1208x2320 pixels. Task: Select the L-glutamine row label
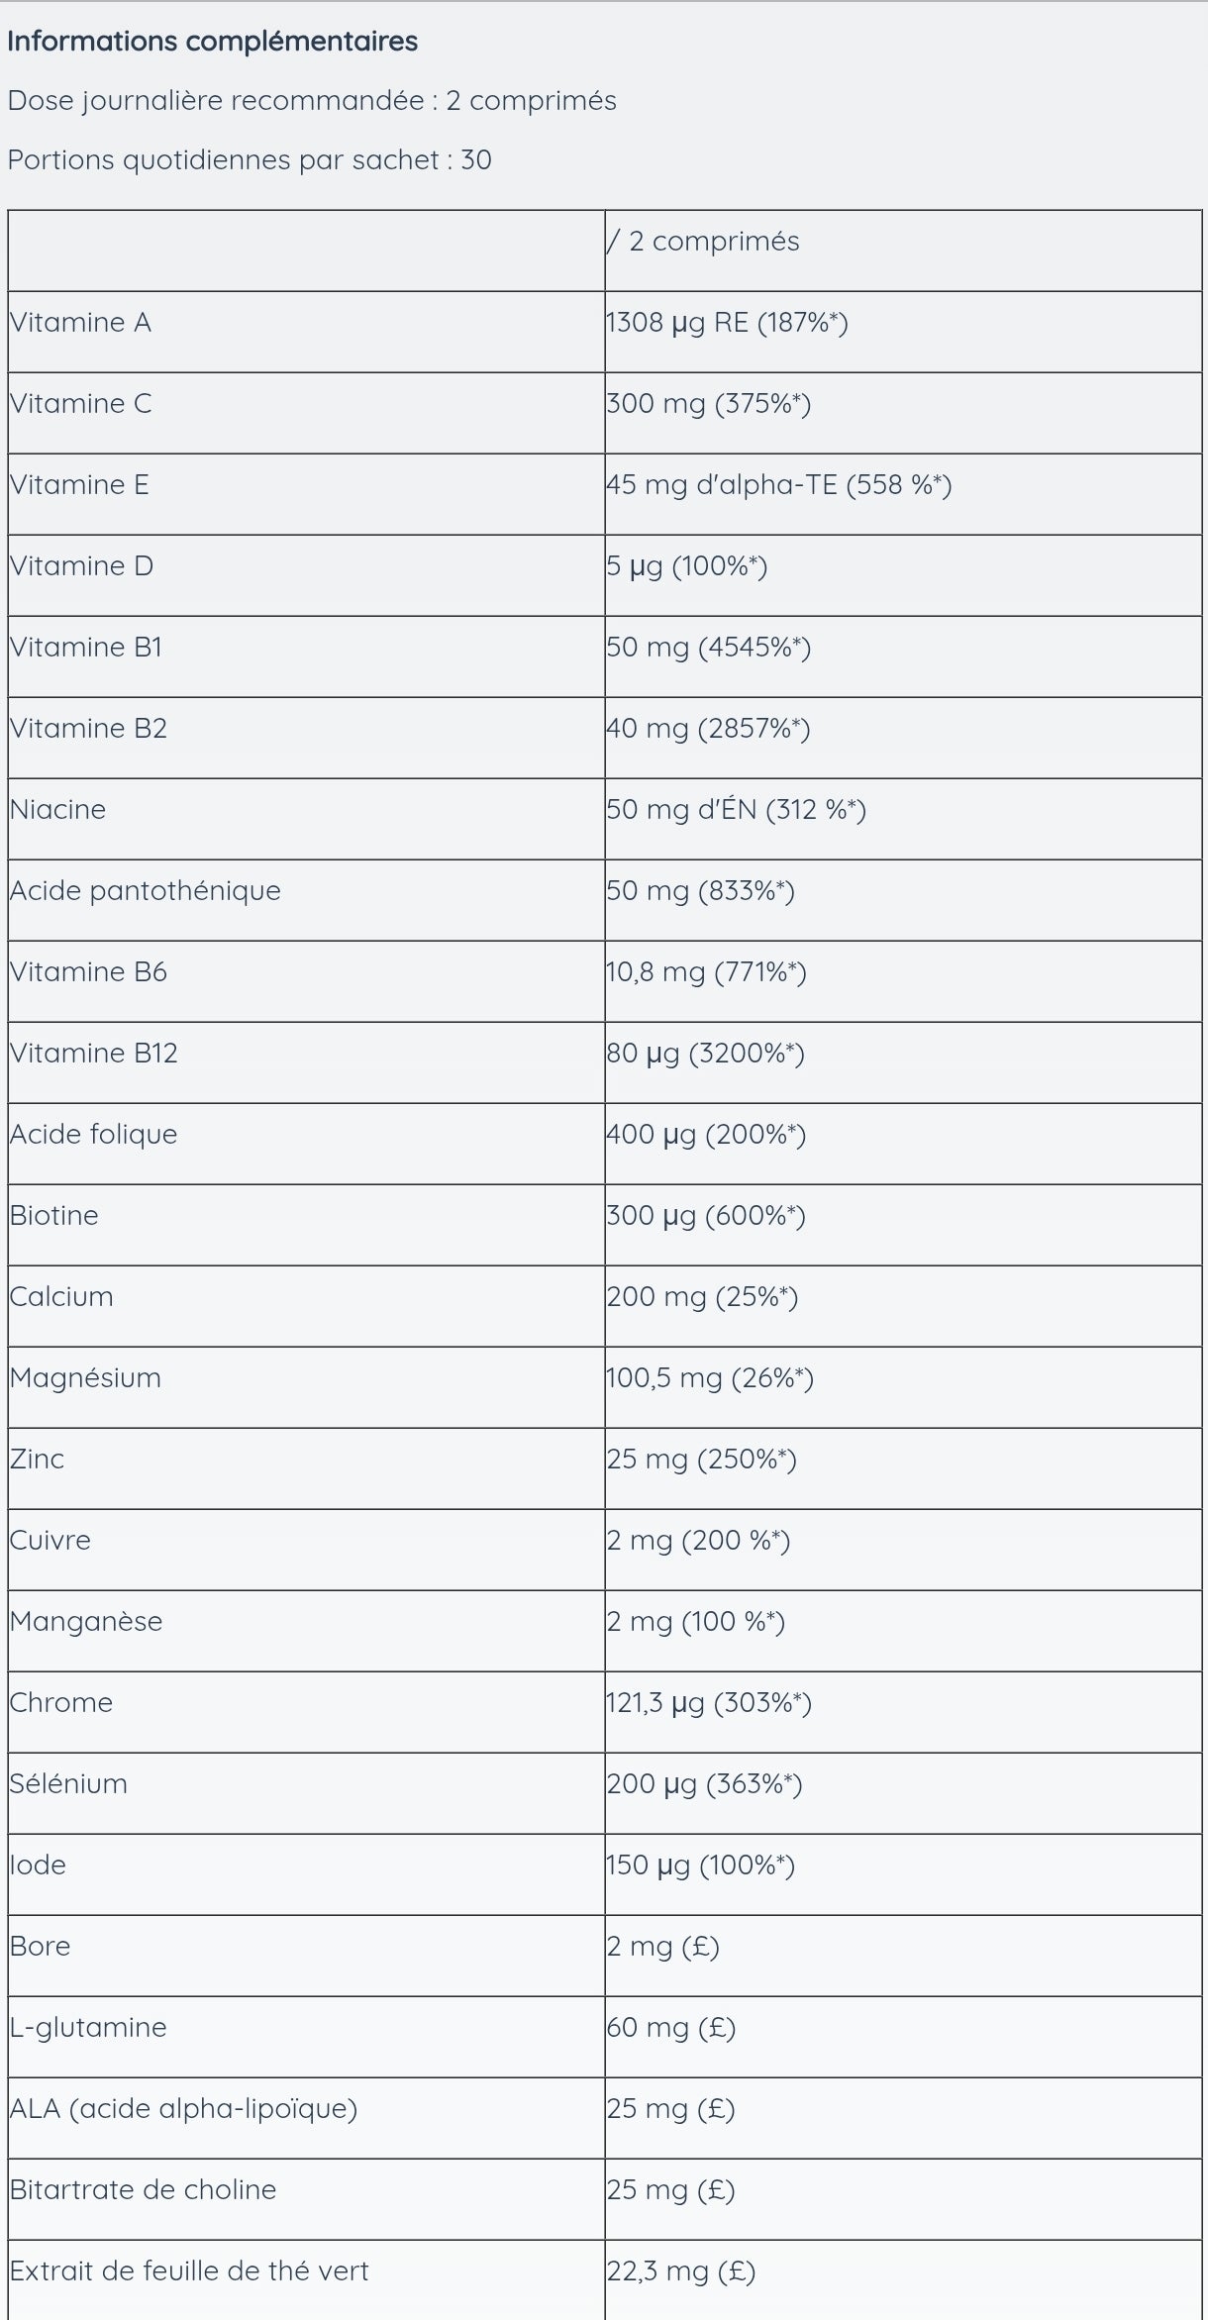pyautogui.click(x=88, y=2028)
